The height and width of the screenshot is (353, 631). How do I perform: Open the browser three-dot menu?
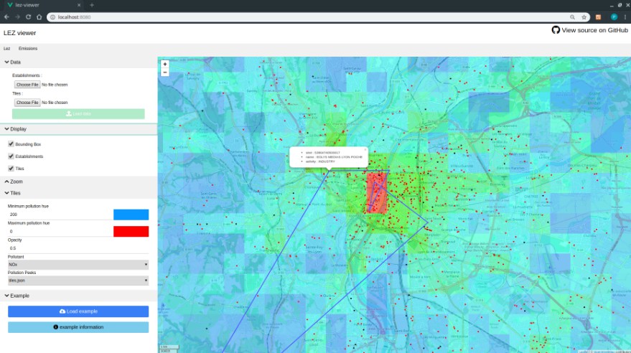(x=626, y=17)
